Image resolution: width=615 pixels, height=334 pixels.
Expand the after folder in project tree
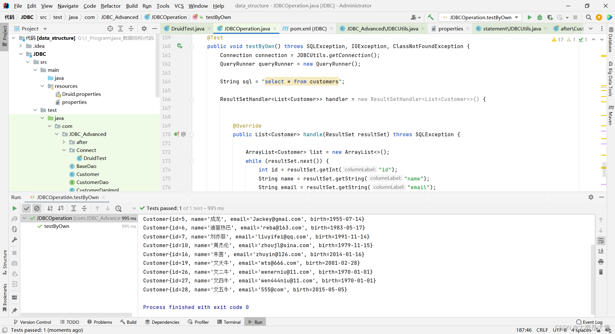[64, 142]
